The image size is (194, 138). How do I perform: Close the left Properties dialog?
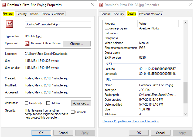(x=93, y=5)
